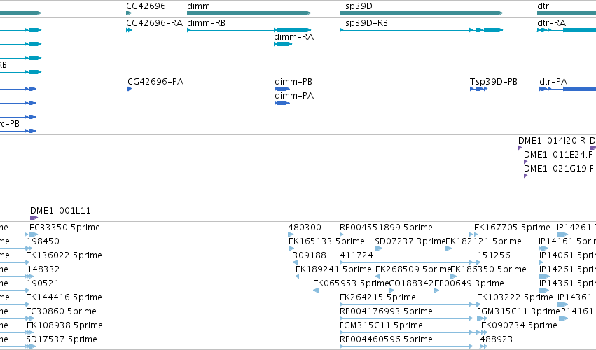The width and height of the screenshot is (596, 350).
Task: Open protein CG42696-PA
Action: point(155,82)
